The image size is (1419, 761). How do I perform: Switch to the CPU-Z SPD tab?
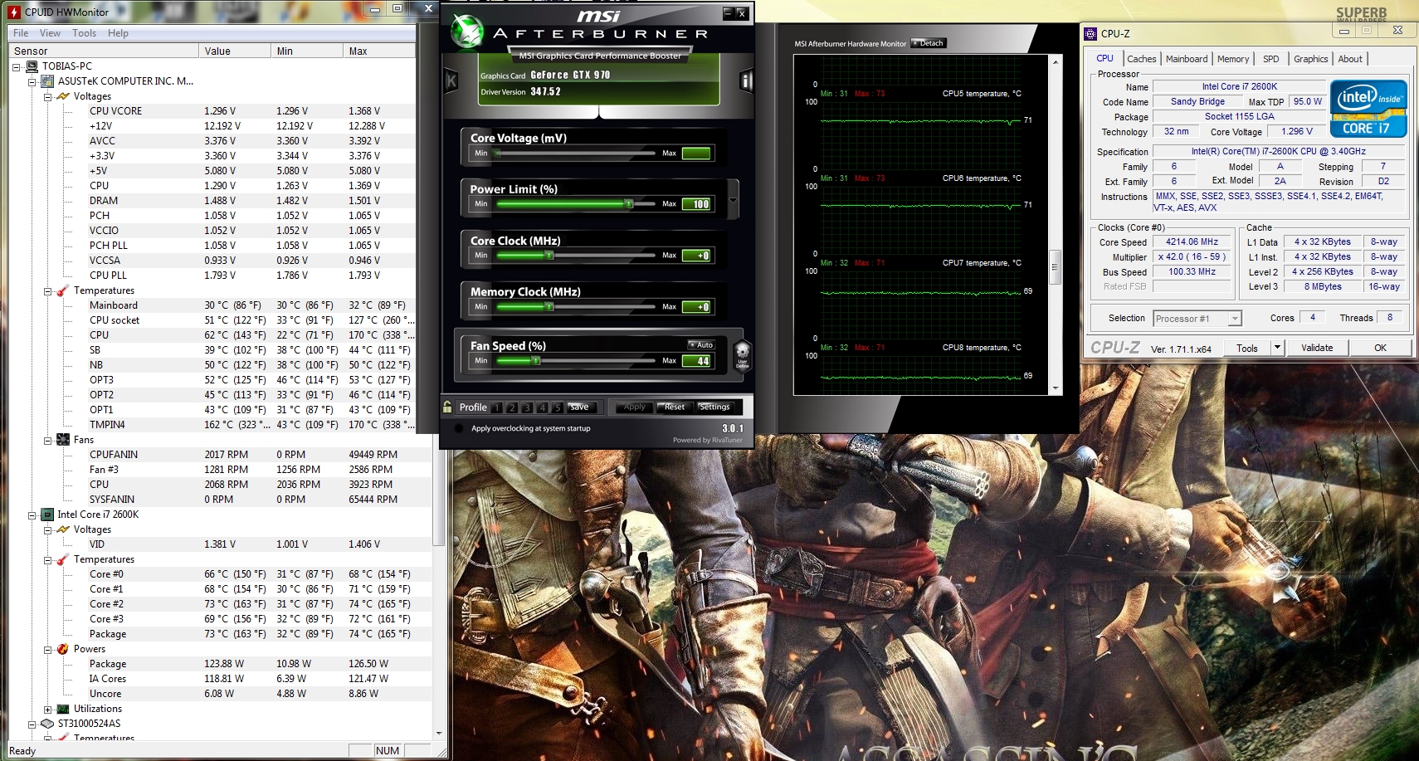coord(1270,59)
